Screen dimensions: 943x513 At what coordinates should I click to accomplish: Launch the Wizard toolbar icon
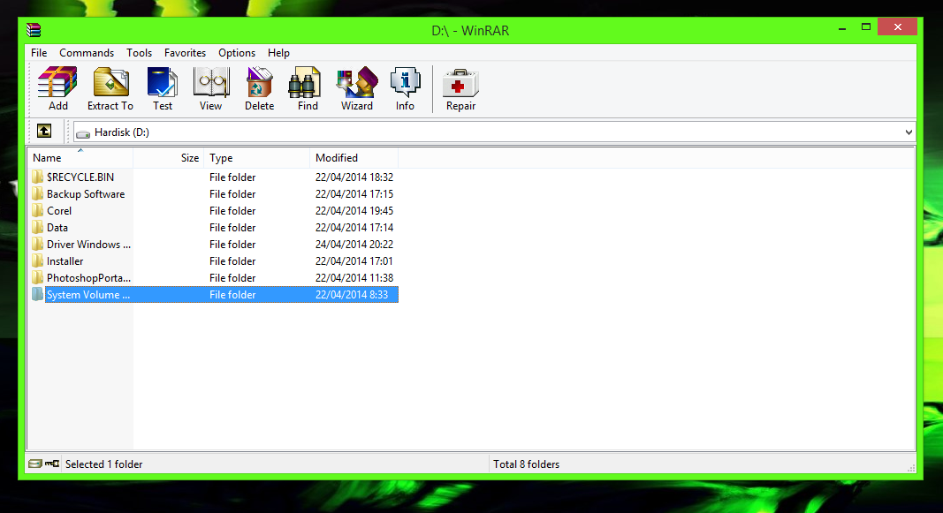[x=357, y=83]
